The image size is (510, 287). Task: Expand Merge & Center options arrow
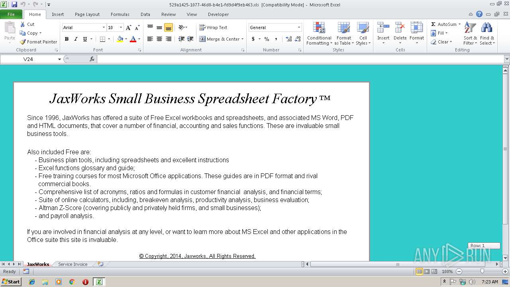(x=242, y=39)
